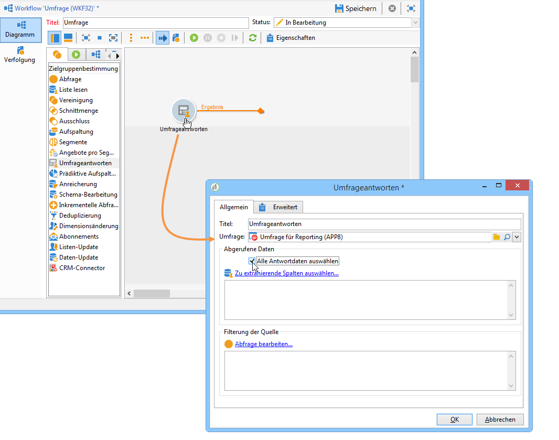Click the horizontal dots alignment icon
Screen dimensions: 559x440
[144, 38]
